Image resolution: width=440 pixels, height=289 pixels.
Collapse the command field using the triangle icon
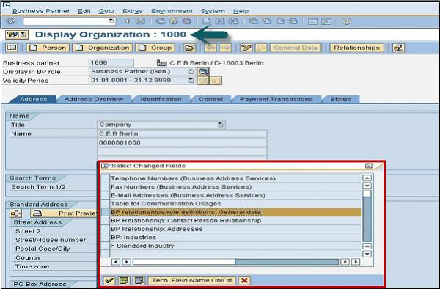(127, 21)
